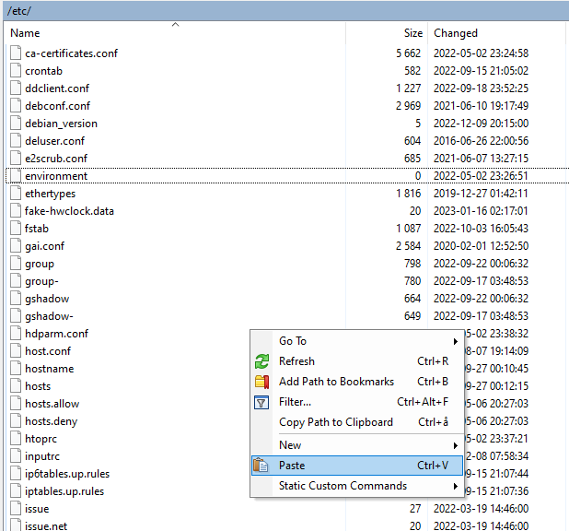
Task: Click the Changed column header
Action: pos(456,33)
